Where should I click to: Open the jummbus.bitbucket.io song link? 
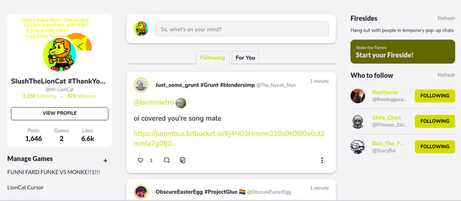pyautogui.click(x=229, y=139)
